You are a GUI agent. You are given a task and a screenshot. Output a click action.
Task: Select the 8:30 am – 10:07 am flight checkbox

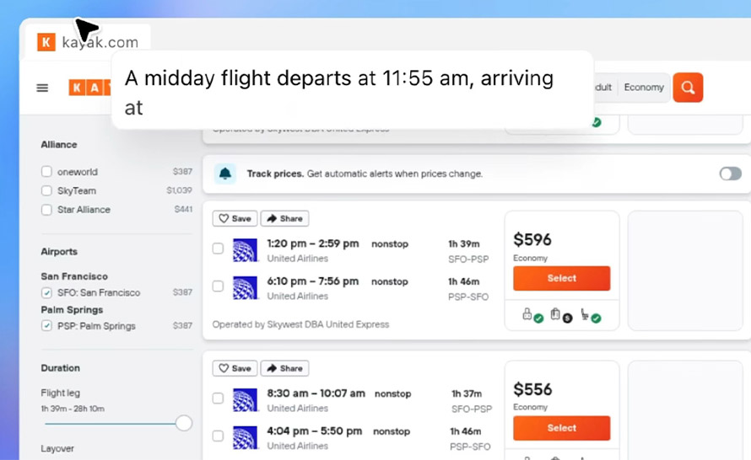(x=218, y=398)
